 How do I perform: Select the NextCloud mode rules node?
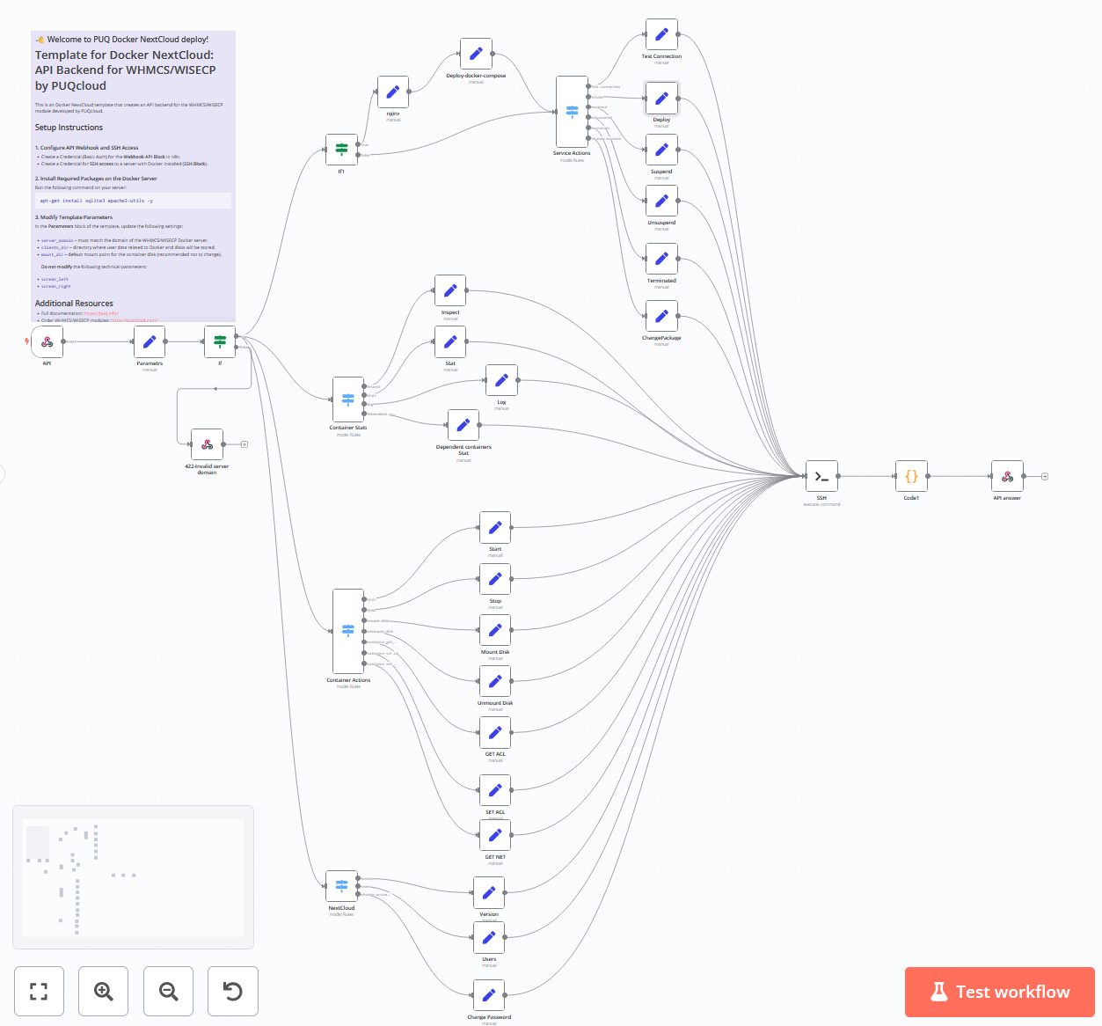click(x=341, y=887)
